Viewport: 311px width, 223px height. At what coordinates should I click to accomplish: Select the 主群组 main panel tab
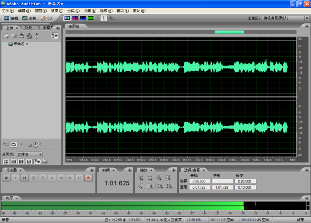[x=74, y=26]
